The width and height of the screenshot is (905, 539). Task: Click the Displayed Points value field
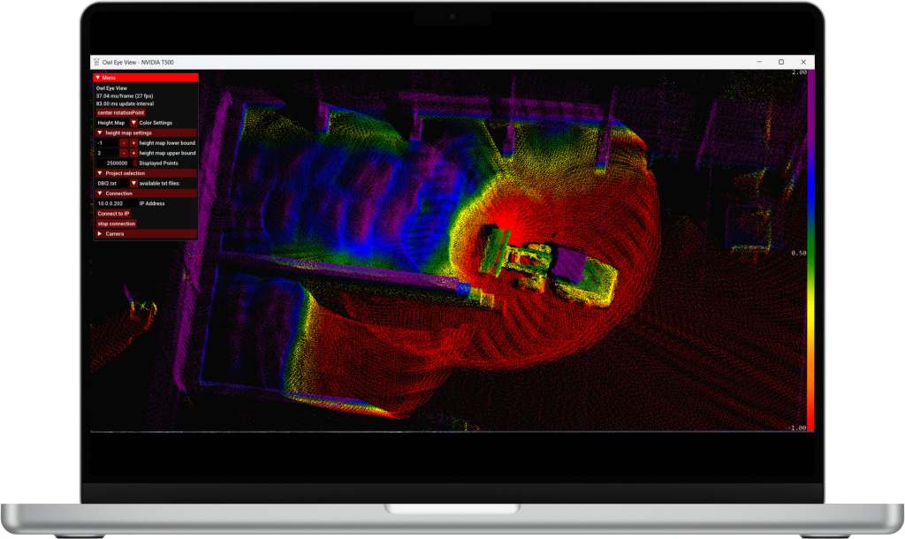pos(113,163)
